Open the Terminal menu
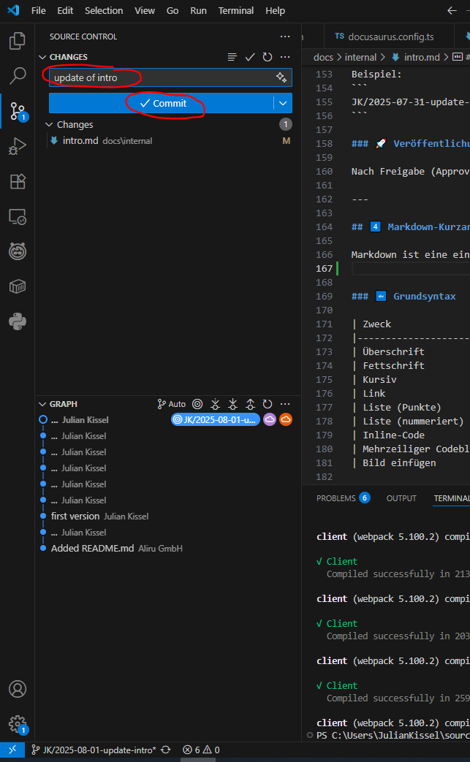470x762 pixels. 235,10
